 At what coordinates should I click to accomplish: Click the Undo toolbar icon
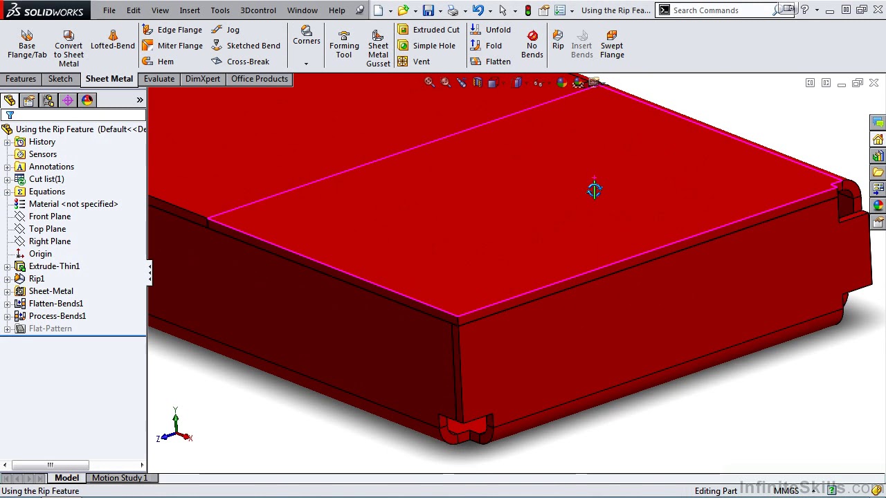pos(478,10)
